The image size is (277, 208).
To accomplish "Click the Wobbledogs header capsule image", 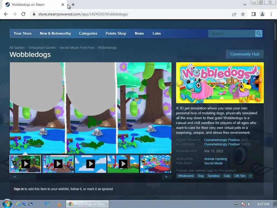I will pyautogui.click(x=220, y=83).
